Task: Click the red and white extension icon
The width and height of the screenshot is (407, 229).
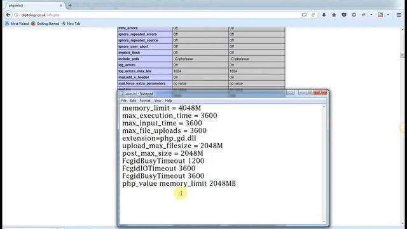Action: pyautogui.click(x=380, y=15)
